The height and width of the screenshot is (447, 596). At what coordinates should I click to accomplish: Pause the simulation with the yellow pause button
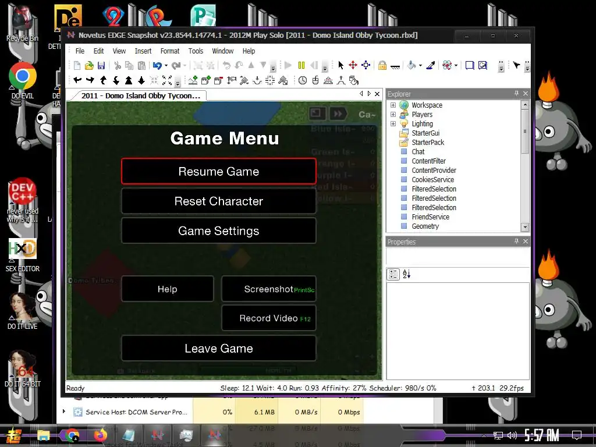click(x=301, y=65)
